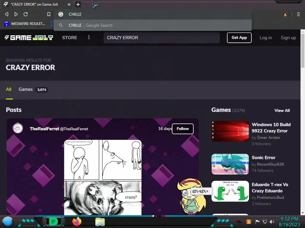
Task: Close the "CRAZY ERROR" on Game Jolt tab
Action: point(69,4)
